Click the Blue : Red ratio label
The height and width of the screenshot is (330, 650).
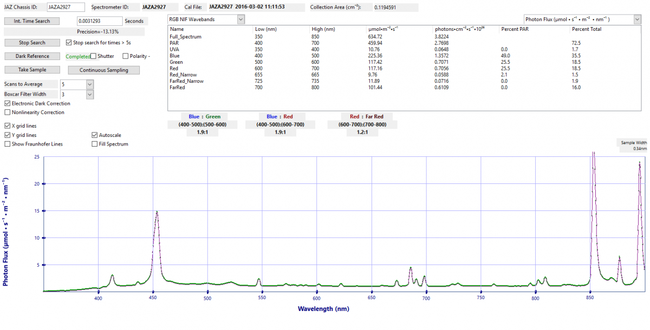click(x=279, y=116)
